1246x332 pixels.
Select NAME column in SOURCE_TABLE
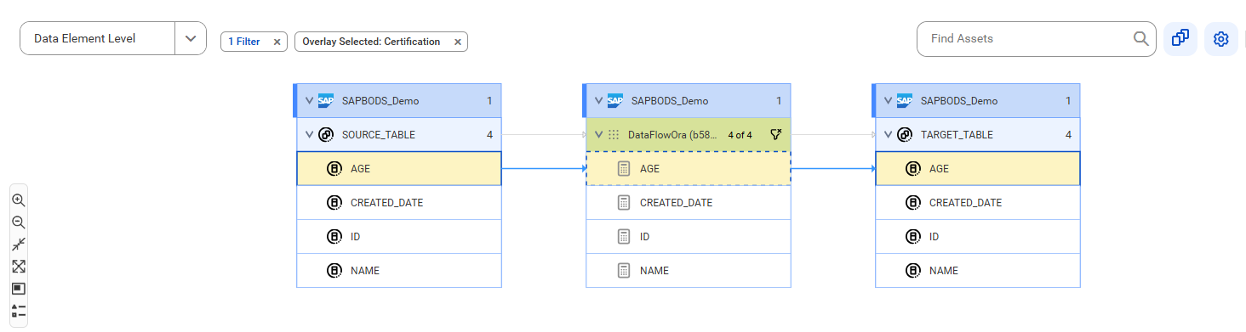pyautogui.click(x=399, y=270)
